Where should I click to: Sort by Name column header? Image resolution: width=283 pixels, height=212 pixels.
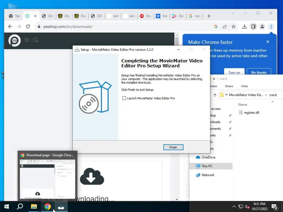243,105
